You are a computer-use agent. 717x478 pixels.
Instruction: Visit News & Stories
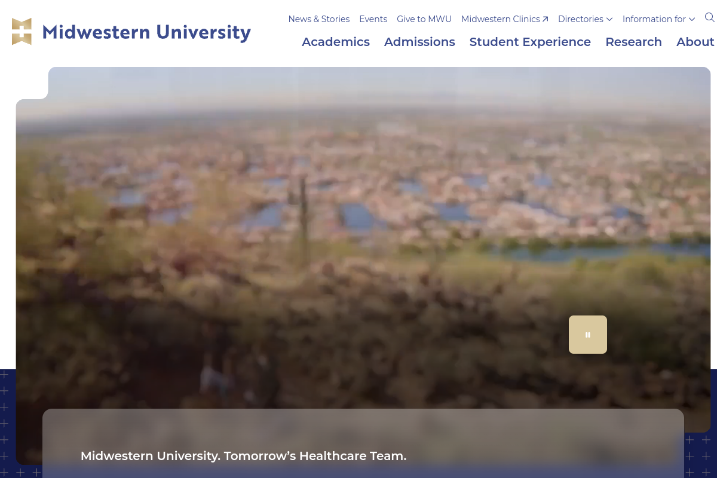pos(318,19)
